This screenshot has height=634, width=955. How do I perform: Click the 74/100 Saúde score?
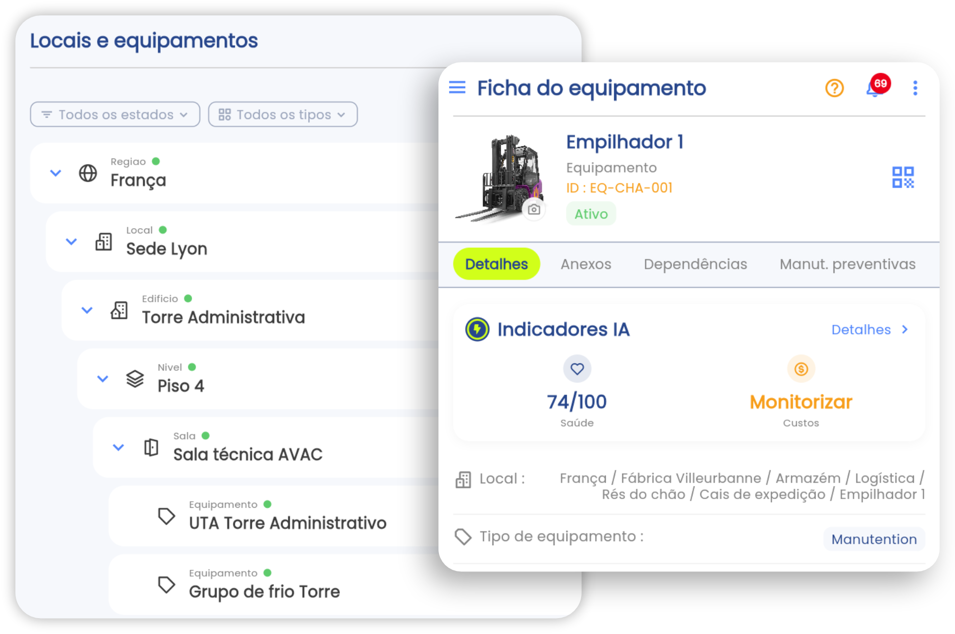click(577, 402)
